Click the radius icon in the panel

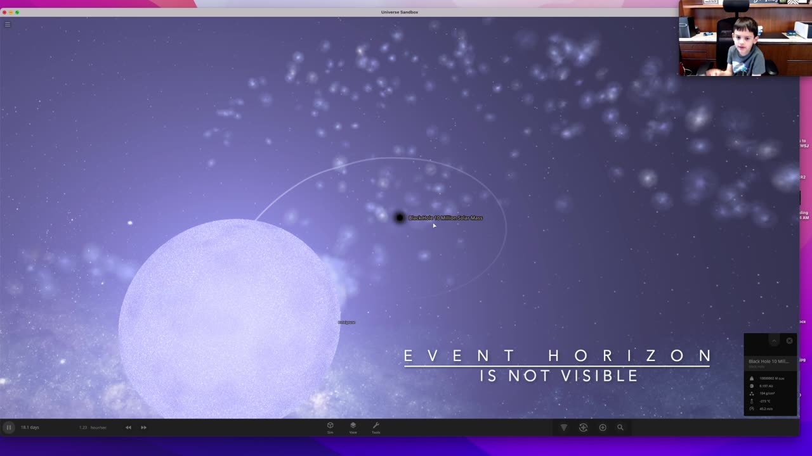752,386
